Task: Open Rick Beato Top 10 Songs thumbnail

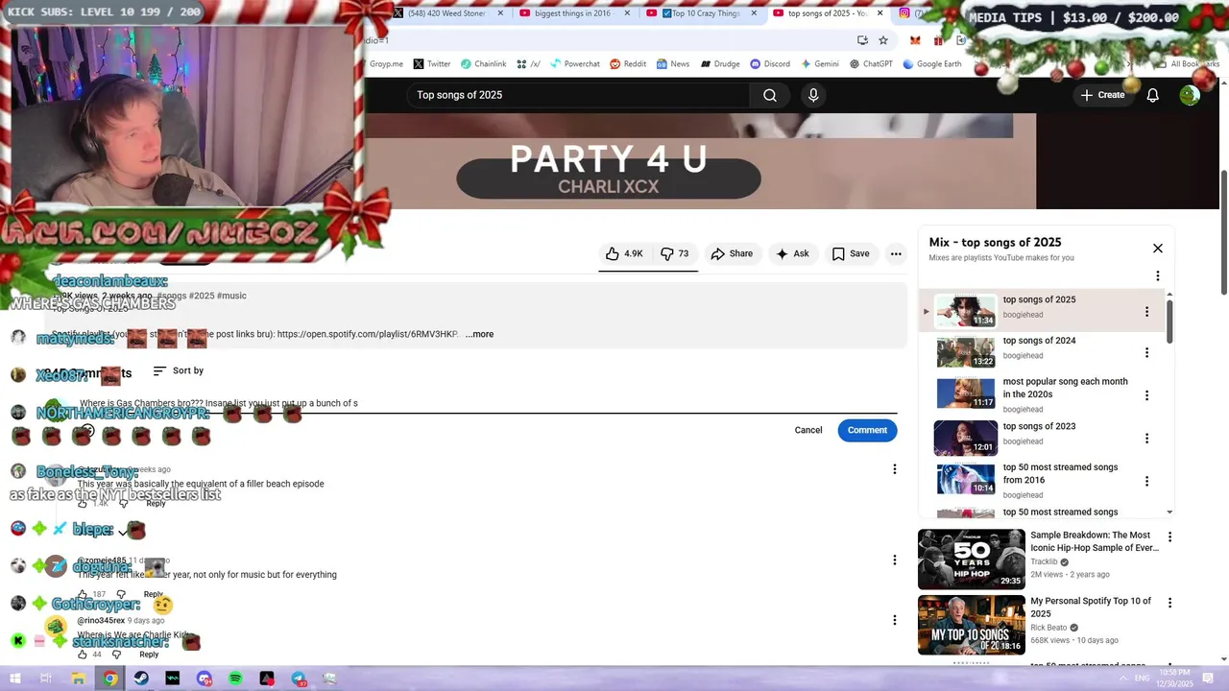Action: [972, 625]
